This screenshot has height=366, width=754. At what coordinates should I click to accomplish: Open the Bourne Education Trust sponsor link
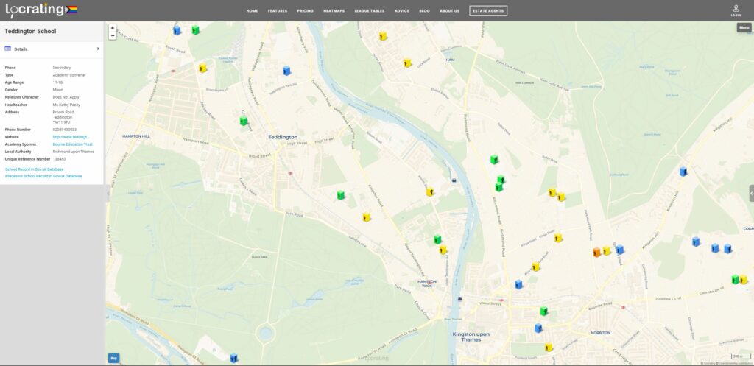[x=72, y=144]
